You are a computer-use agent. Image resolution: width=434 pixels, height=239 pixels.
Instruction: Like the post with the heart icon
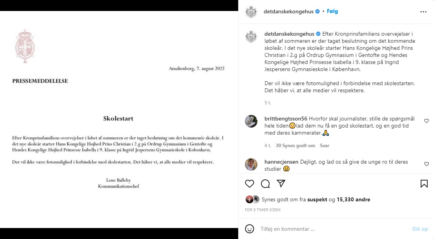pos(250,184)
